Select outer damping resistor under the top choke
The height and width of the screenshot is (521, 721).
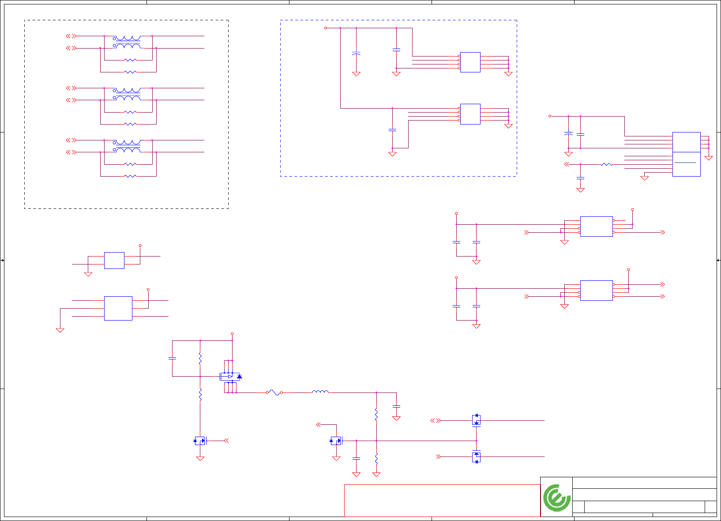click(x=130, y=72)
